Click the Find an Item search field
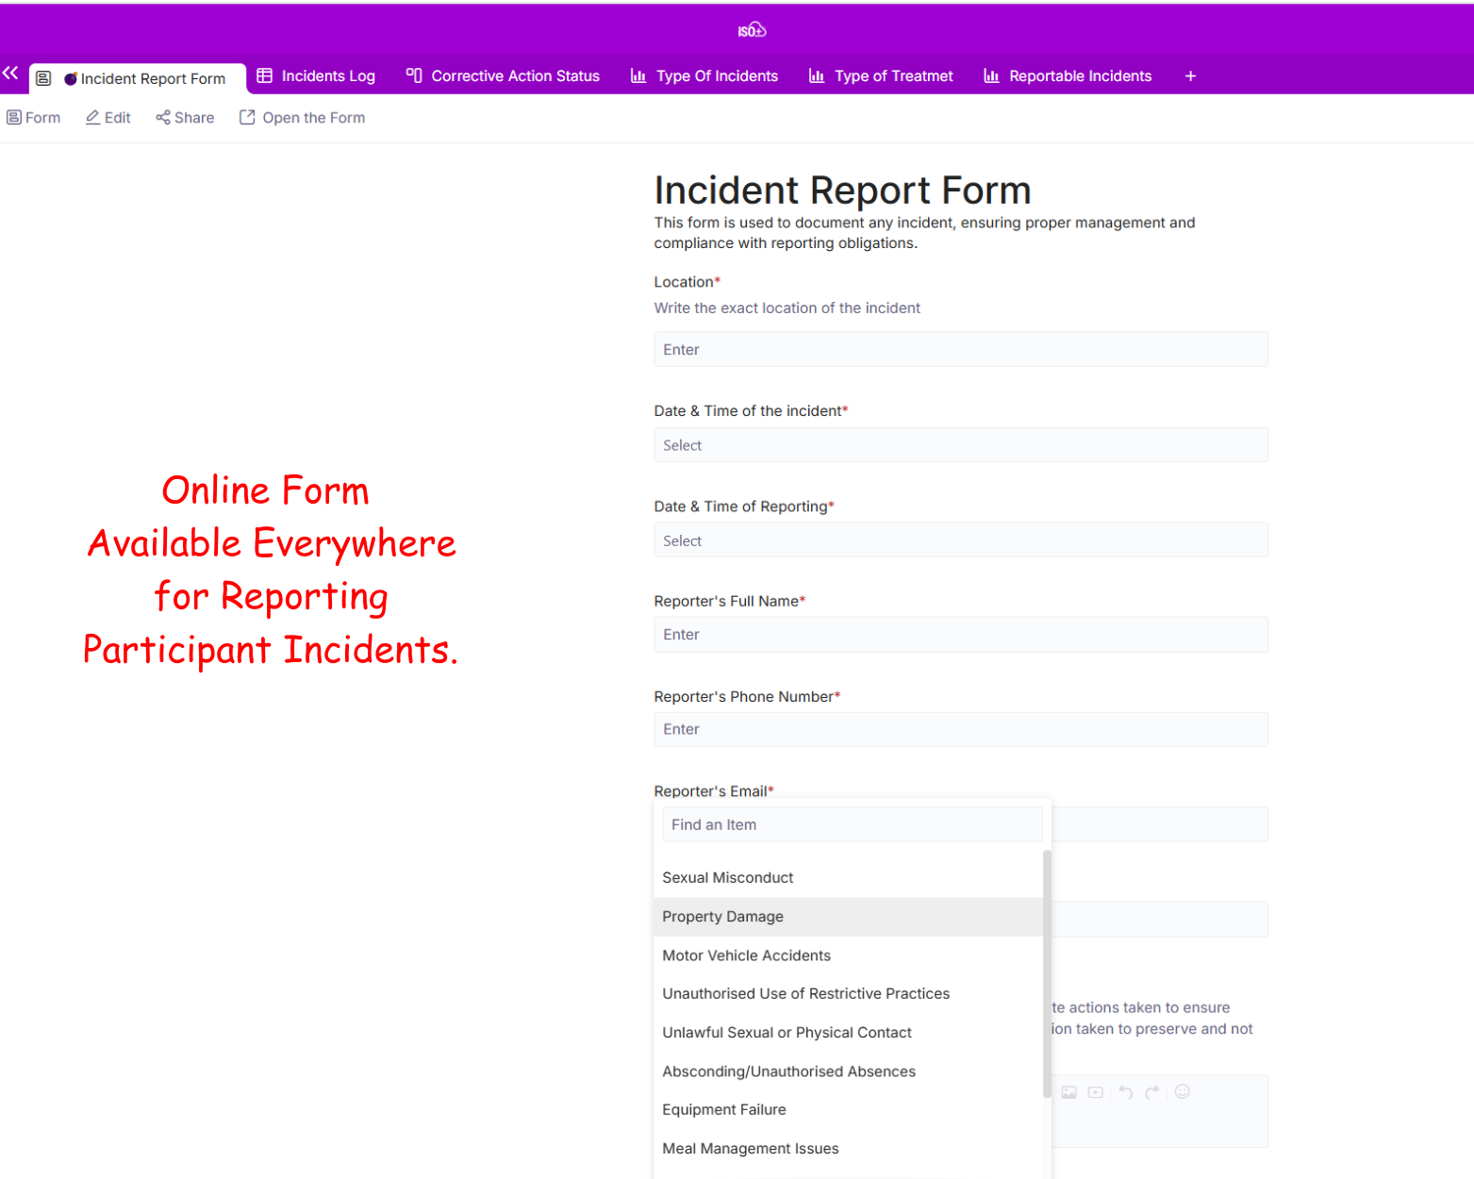 852,824
